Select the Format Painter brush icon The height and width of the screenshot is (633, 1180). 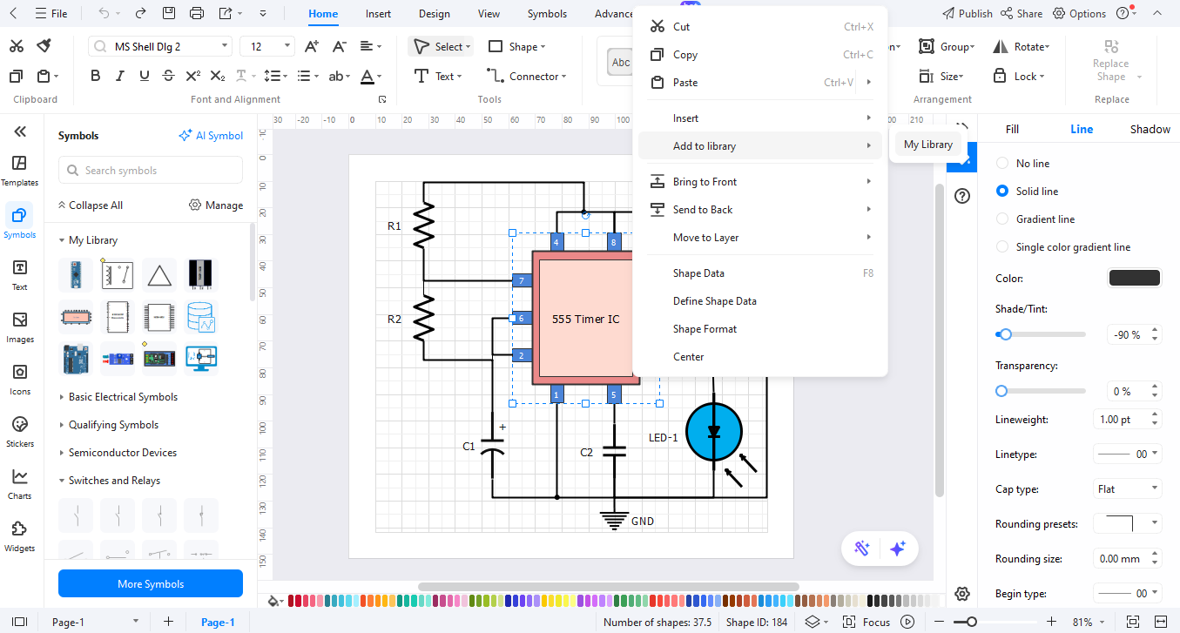pyautogui.click(x=44, y=46)
